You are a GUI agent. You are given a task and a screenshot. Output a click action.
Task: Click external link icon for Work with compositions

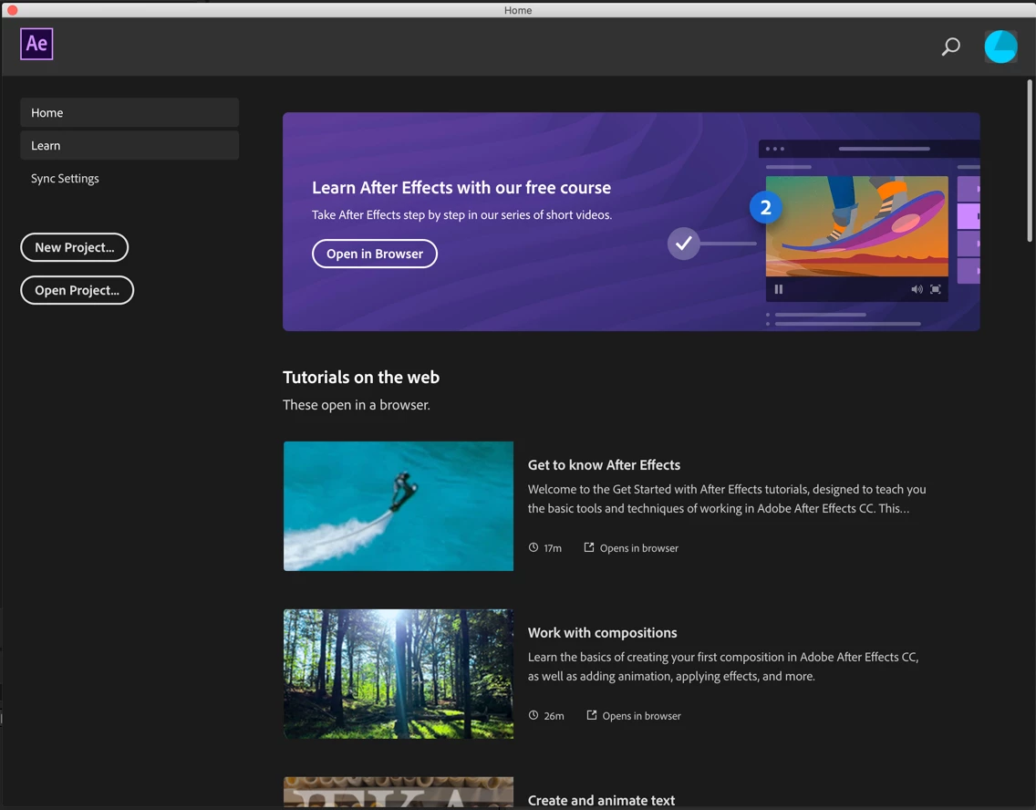click(591, 715)
